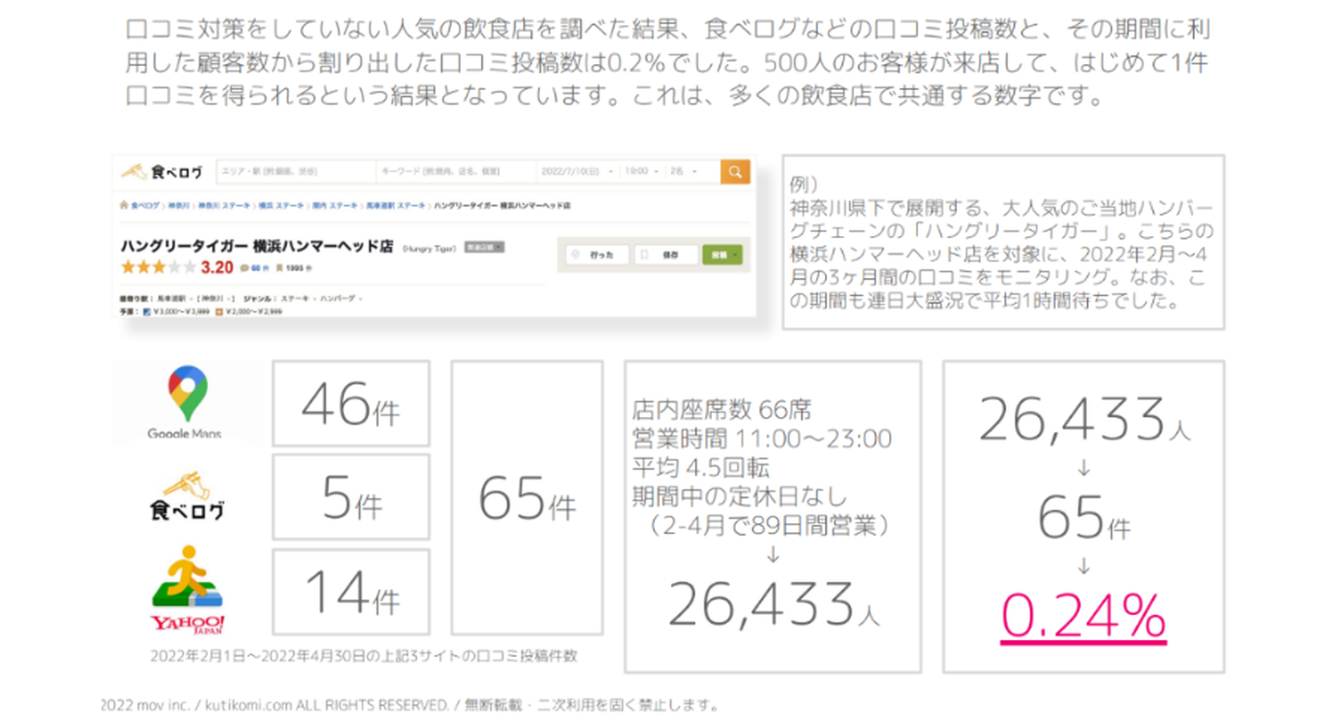Click the (Hungry Tiger) label beside the title
The image size is (1338, 721).
pos(428,247)
